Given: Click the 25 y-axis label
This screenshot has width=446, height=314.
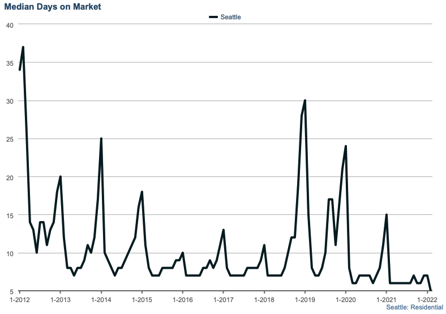Looking at the screenshot, I should click(x=10, y=139).
